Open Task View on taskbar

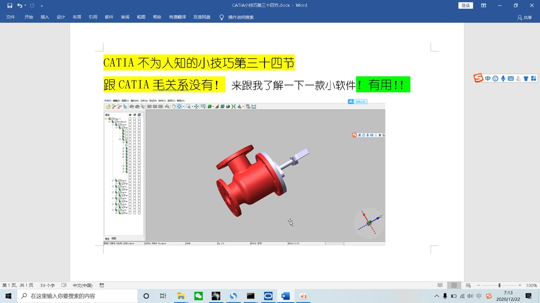pyautogui.click(x=163, y=296)
